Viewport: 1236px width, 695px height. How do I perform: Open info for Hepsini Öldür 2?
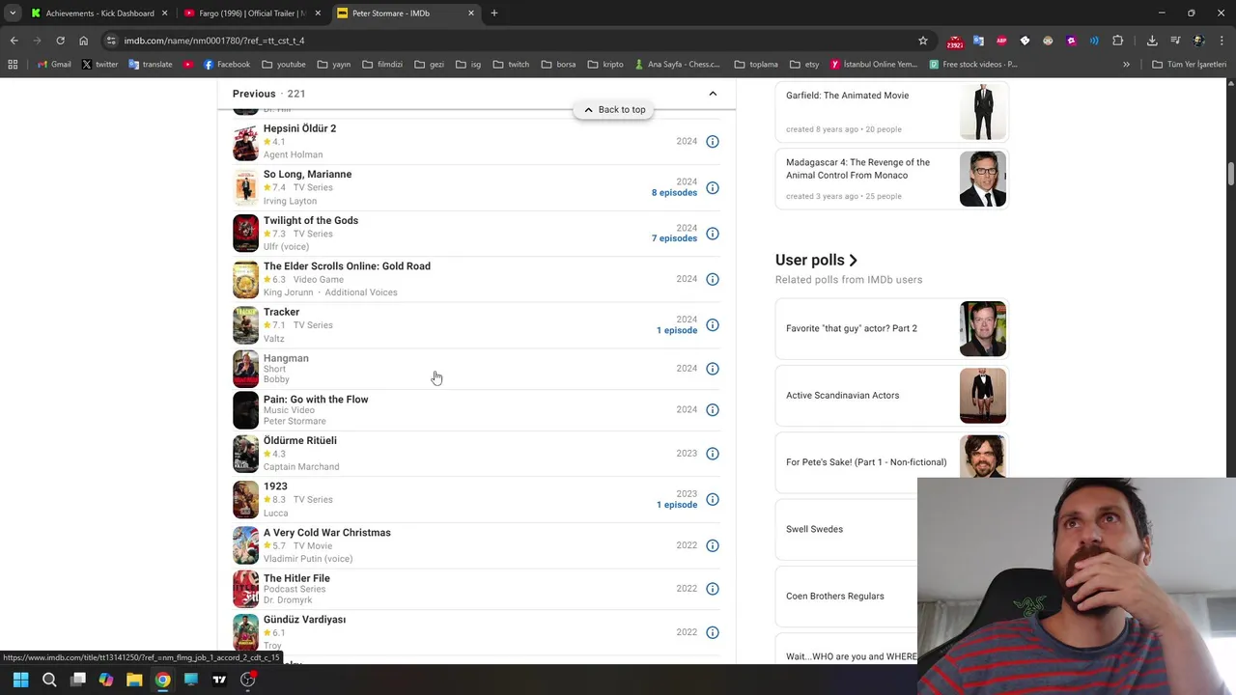713,142
